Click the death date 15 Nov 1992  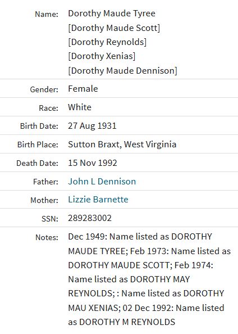(x=93, y=163)
